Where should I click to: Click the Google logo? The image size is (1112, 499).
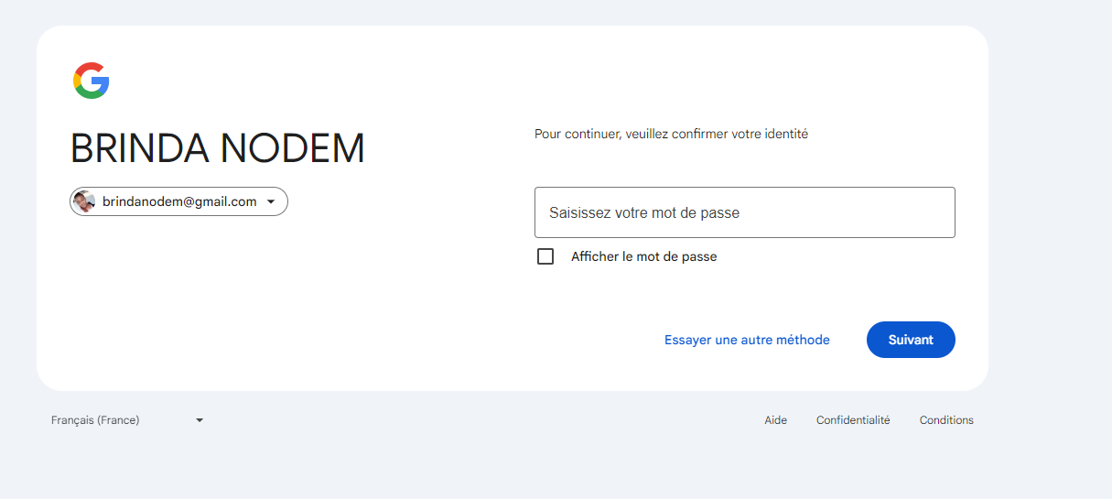tap(92, 81)
